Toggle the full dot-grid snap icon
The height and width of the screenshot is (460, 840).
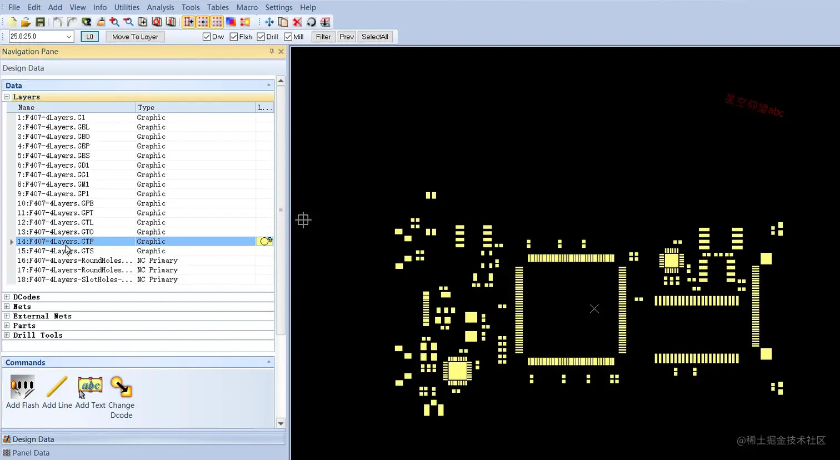tap(217, 22)
